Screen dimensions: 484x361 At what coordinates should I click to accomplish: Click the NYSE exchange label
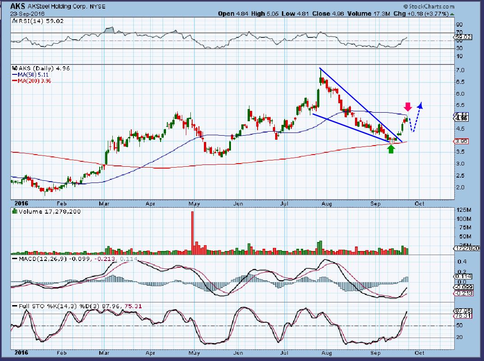click(97, 6)
